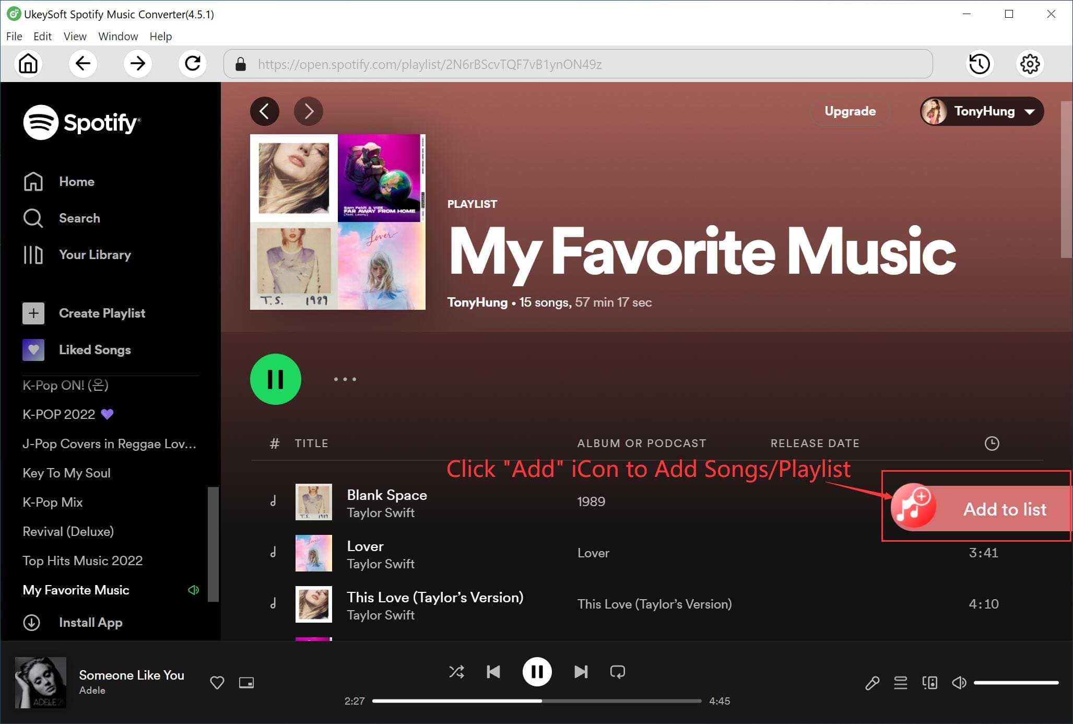Open the File menu in menubar
This screenshot has height=724, width=1073.
pos(13,37)
